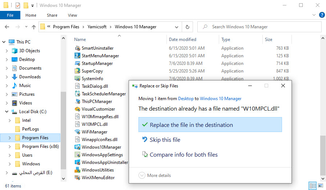Select the WinappIconRes.dll file icon

click(77, 139)
